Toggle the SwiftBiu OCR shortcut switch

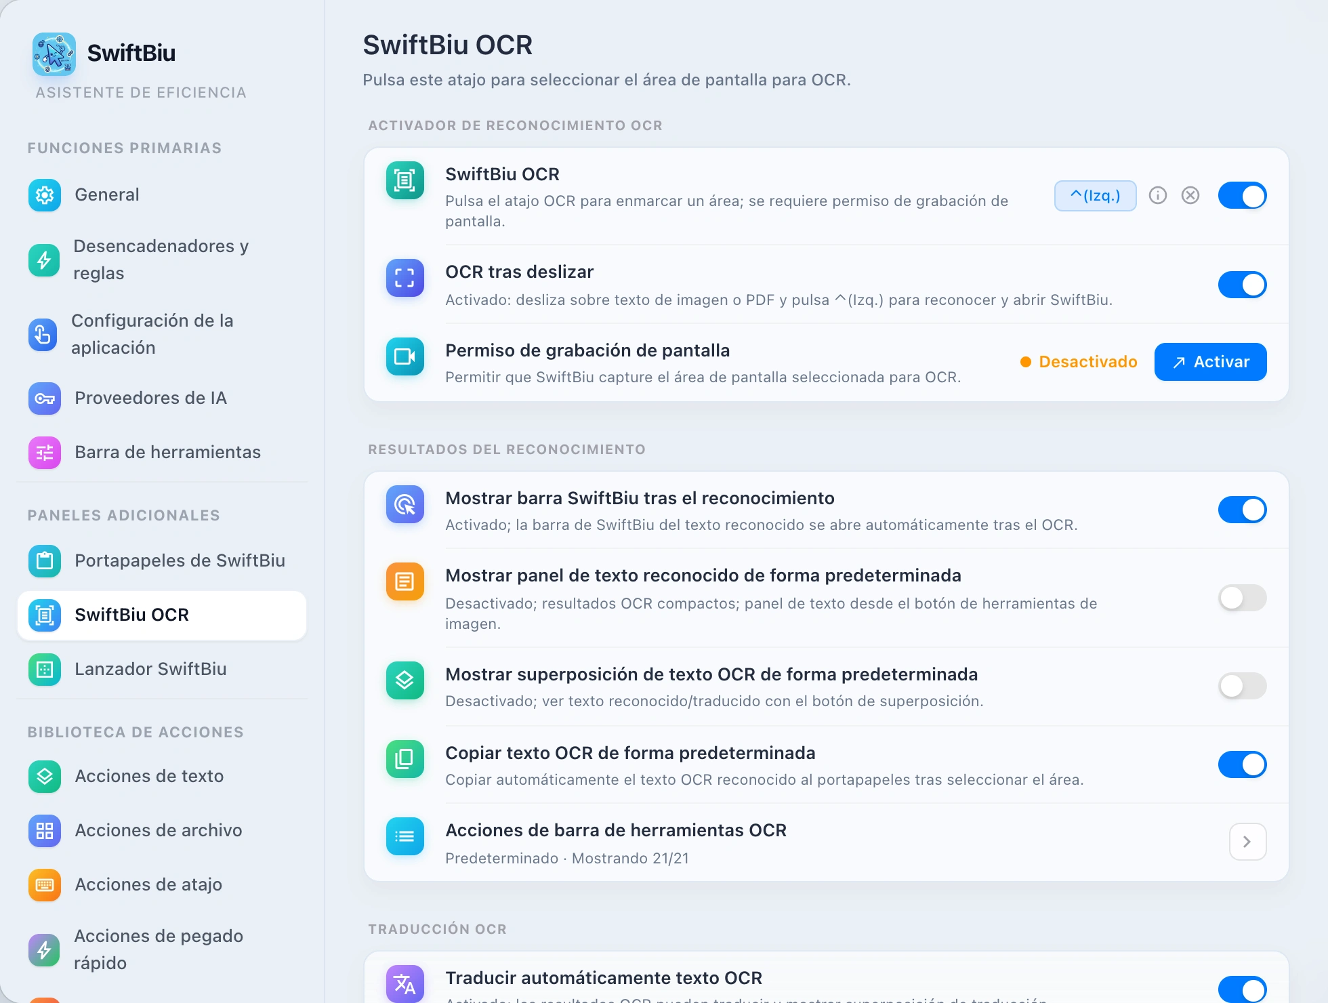[x=1243, y=196]
